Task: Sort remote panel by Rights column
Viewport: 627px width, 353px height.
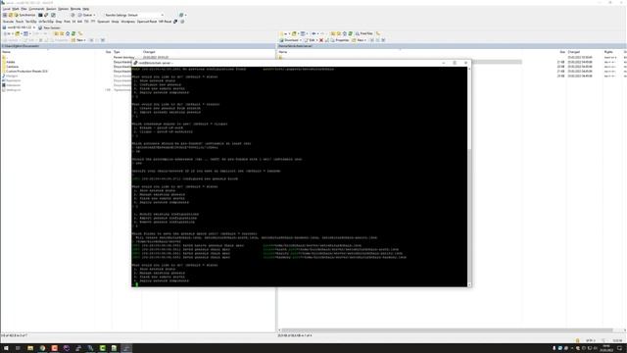Action: [x=608, y=52]
